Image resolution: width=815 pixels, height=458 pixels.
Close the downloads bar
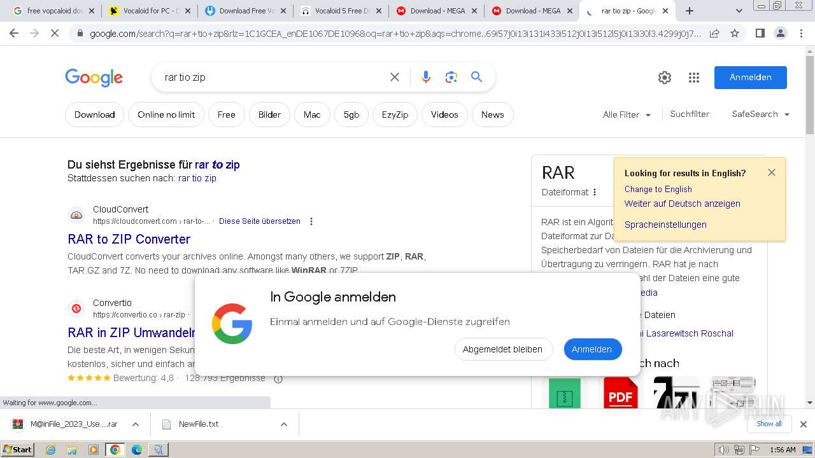[804, 424]
